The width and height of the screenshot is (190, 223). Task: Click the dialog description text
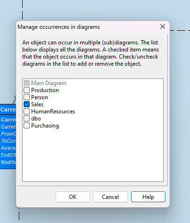click(x=91, y=53)
